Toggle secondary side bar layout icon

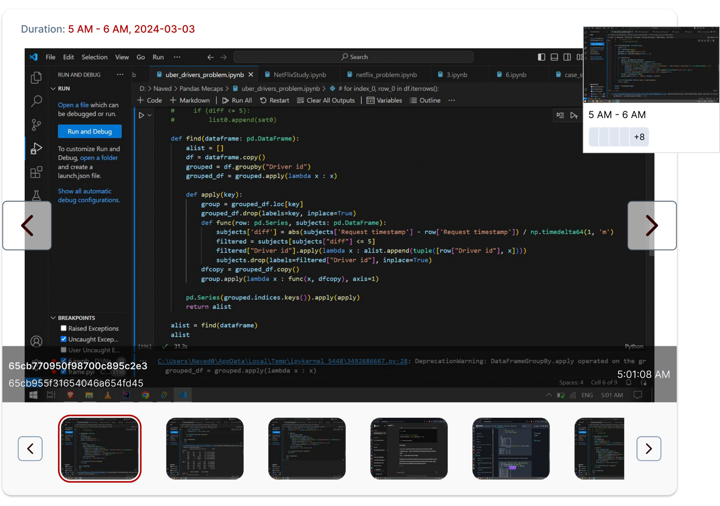tap(567, 57)
